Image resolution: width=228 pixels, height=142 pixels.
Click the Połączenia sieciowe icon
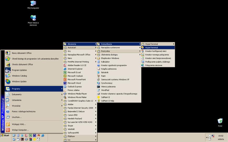(143, 65)
